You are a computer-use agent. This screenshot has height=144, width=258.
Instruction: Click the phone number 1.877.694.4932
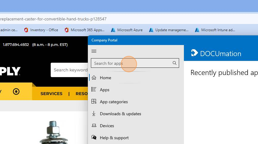[16, 45]
